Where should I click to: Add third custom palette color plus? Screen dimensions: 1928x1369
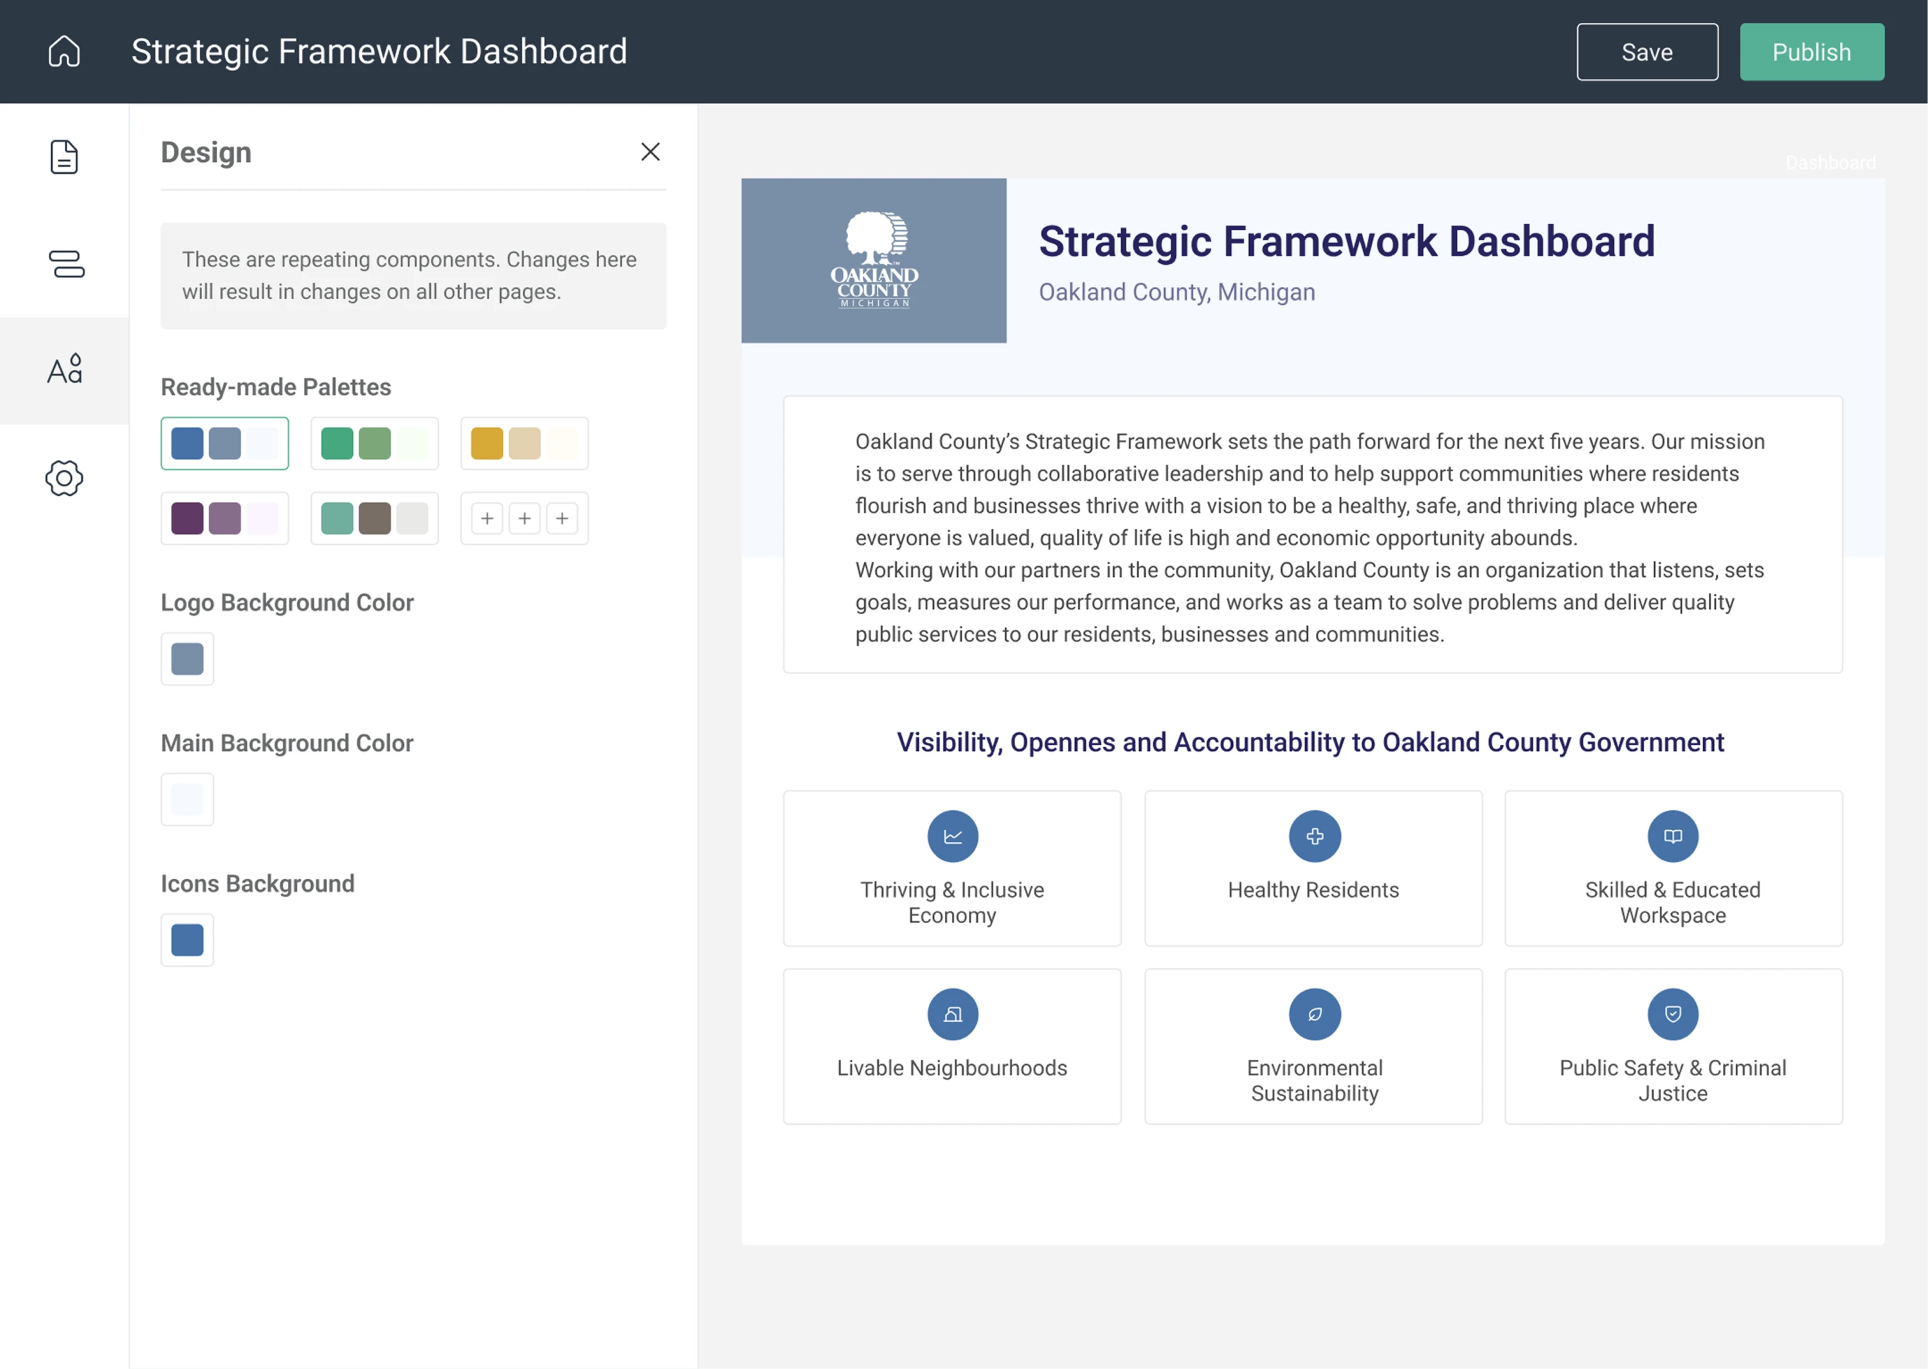click(562, 518)
